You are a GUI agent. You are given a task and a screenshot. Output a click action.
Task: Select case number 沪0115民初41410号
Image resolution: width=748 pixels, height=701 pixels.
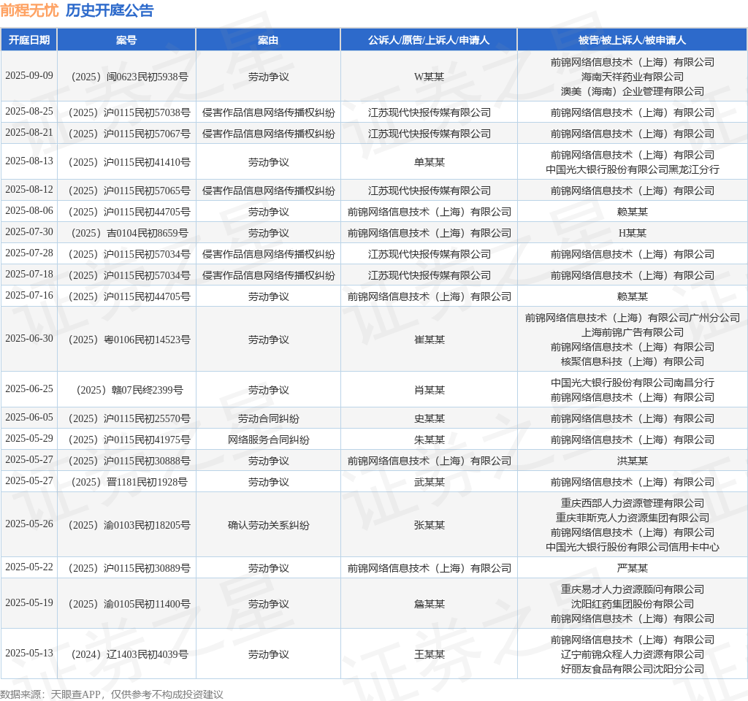pos(129,162)
